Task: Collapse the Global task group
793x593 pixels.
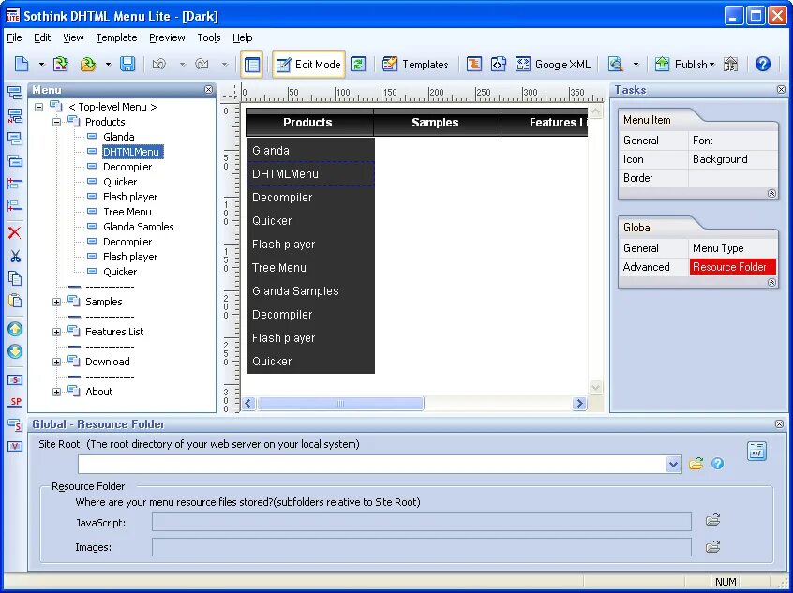Action: (x=771, y=282)
